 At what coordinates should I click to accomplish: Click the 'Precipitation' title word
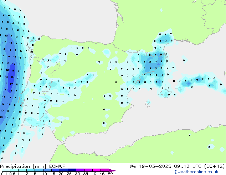15,166
